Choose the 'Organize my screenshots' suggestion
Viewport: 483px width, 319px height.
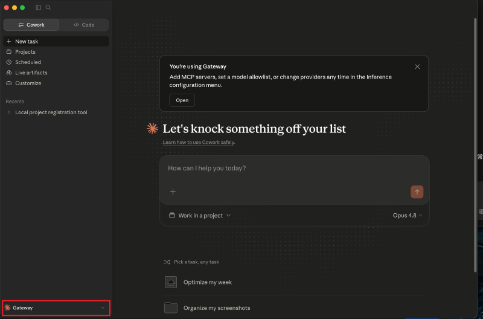click(x=294, y=308)
